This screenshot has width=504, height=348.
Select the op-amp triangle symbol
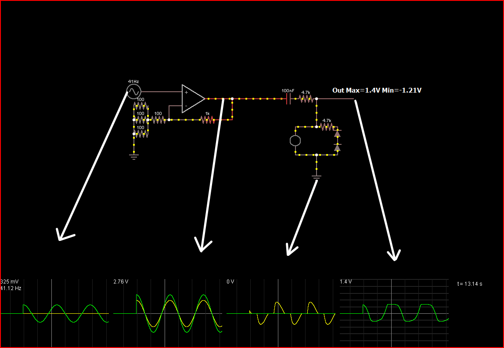tap(192, 99)
